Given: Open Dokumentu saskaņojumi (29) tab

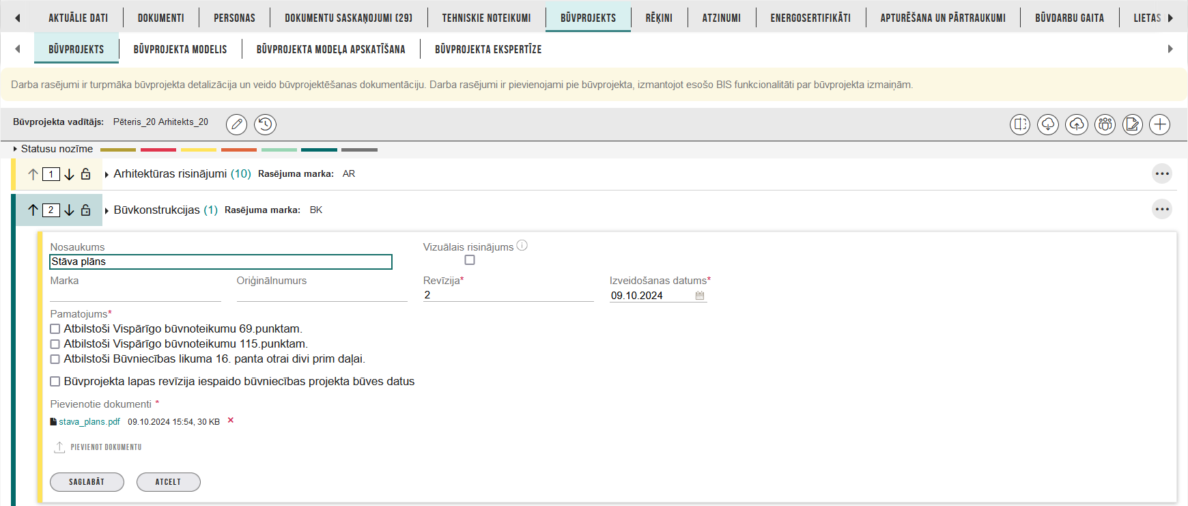Looking at the screenshot, I should click(348, 18).
